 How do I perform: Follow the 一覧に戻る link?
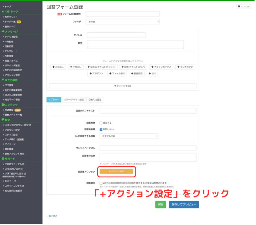[x=52, y=217]
